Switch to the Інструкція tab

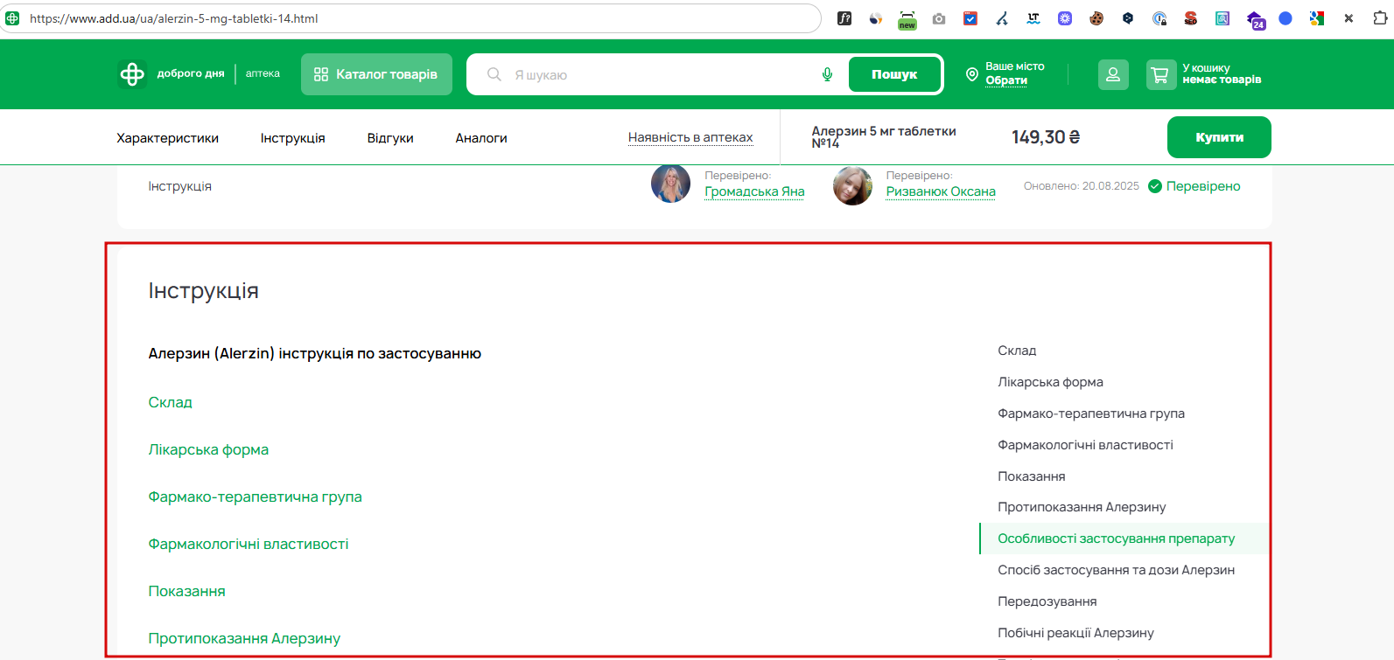(x=293, y=138)
